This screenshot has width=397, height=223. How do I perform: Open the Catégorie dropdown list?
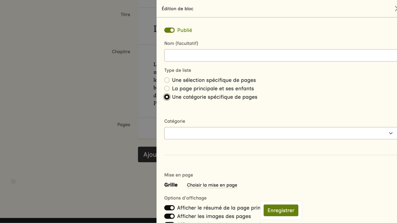tap(279, 133)
